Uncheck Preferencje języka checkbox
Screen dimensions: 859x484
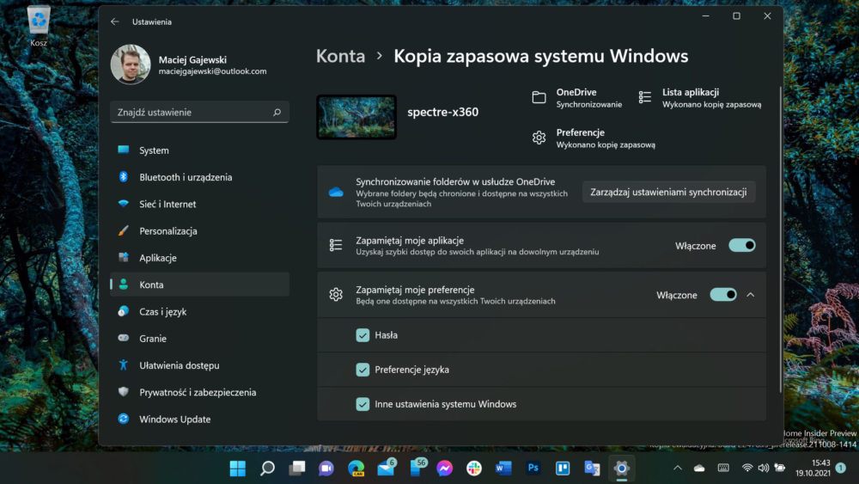362,370
